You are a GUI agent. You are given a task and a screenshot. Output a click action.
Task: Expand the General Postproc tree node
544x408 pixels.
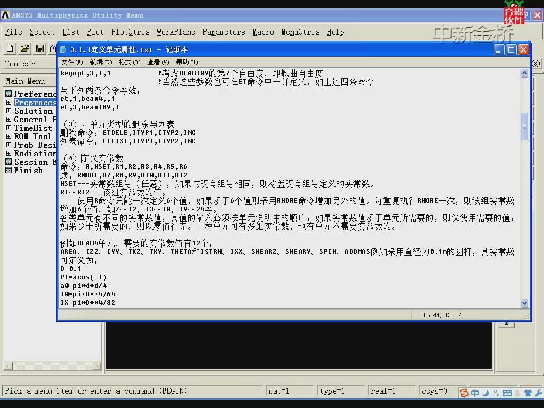8,120
